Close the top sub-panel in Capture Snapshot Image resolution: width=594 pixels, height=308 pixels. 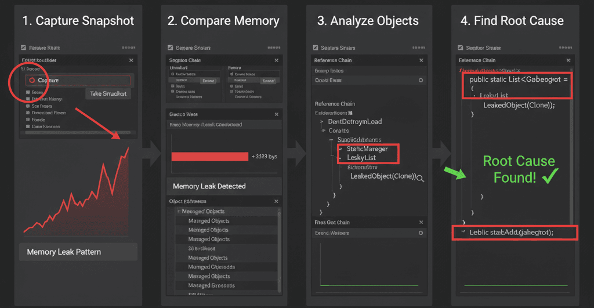tap(131, 60)
